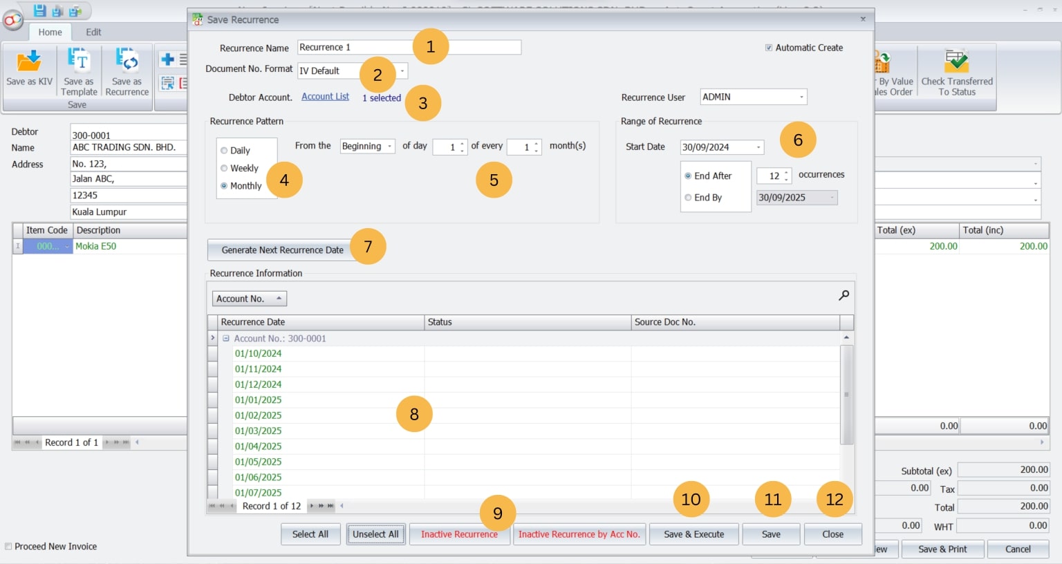
Task: Switch to the Edit ribbon tab
Action: coord(93,32)
